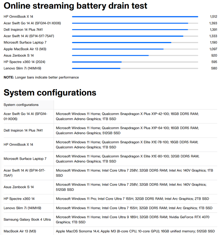
Task: Click the 'System configurations' table header cell
Action: [29, 105]
